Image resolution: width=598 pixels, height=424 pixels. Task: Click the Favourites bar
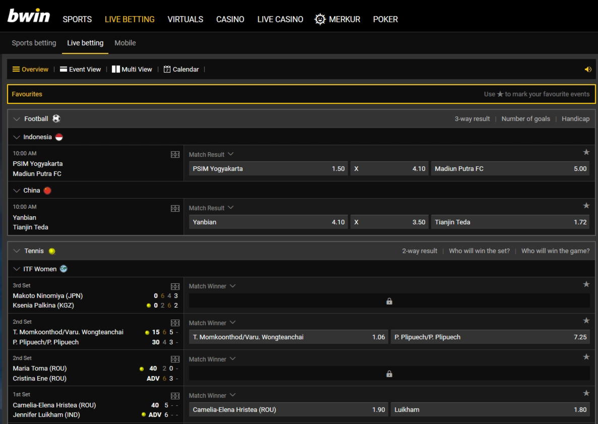[302, 94]
